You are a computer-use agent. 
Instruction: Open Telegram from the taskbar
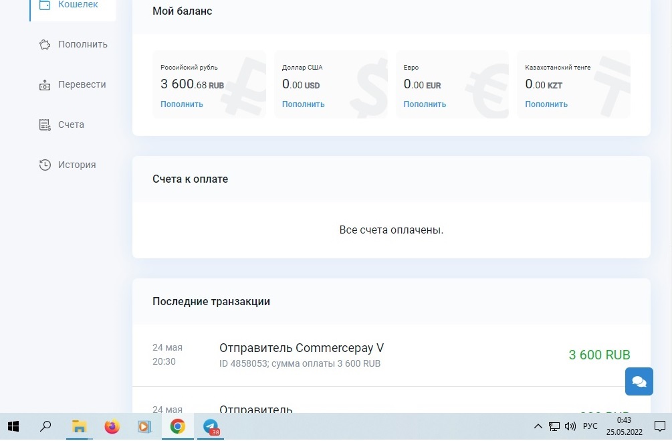click(211, 426)
